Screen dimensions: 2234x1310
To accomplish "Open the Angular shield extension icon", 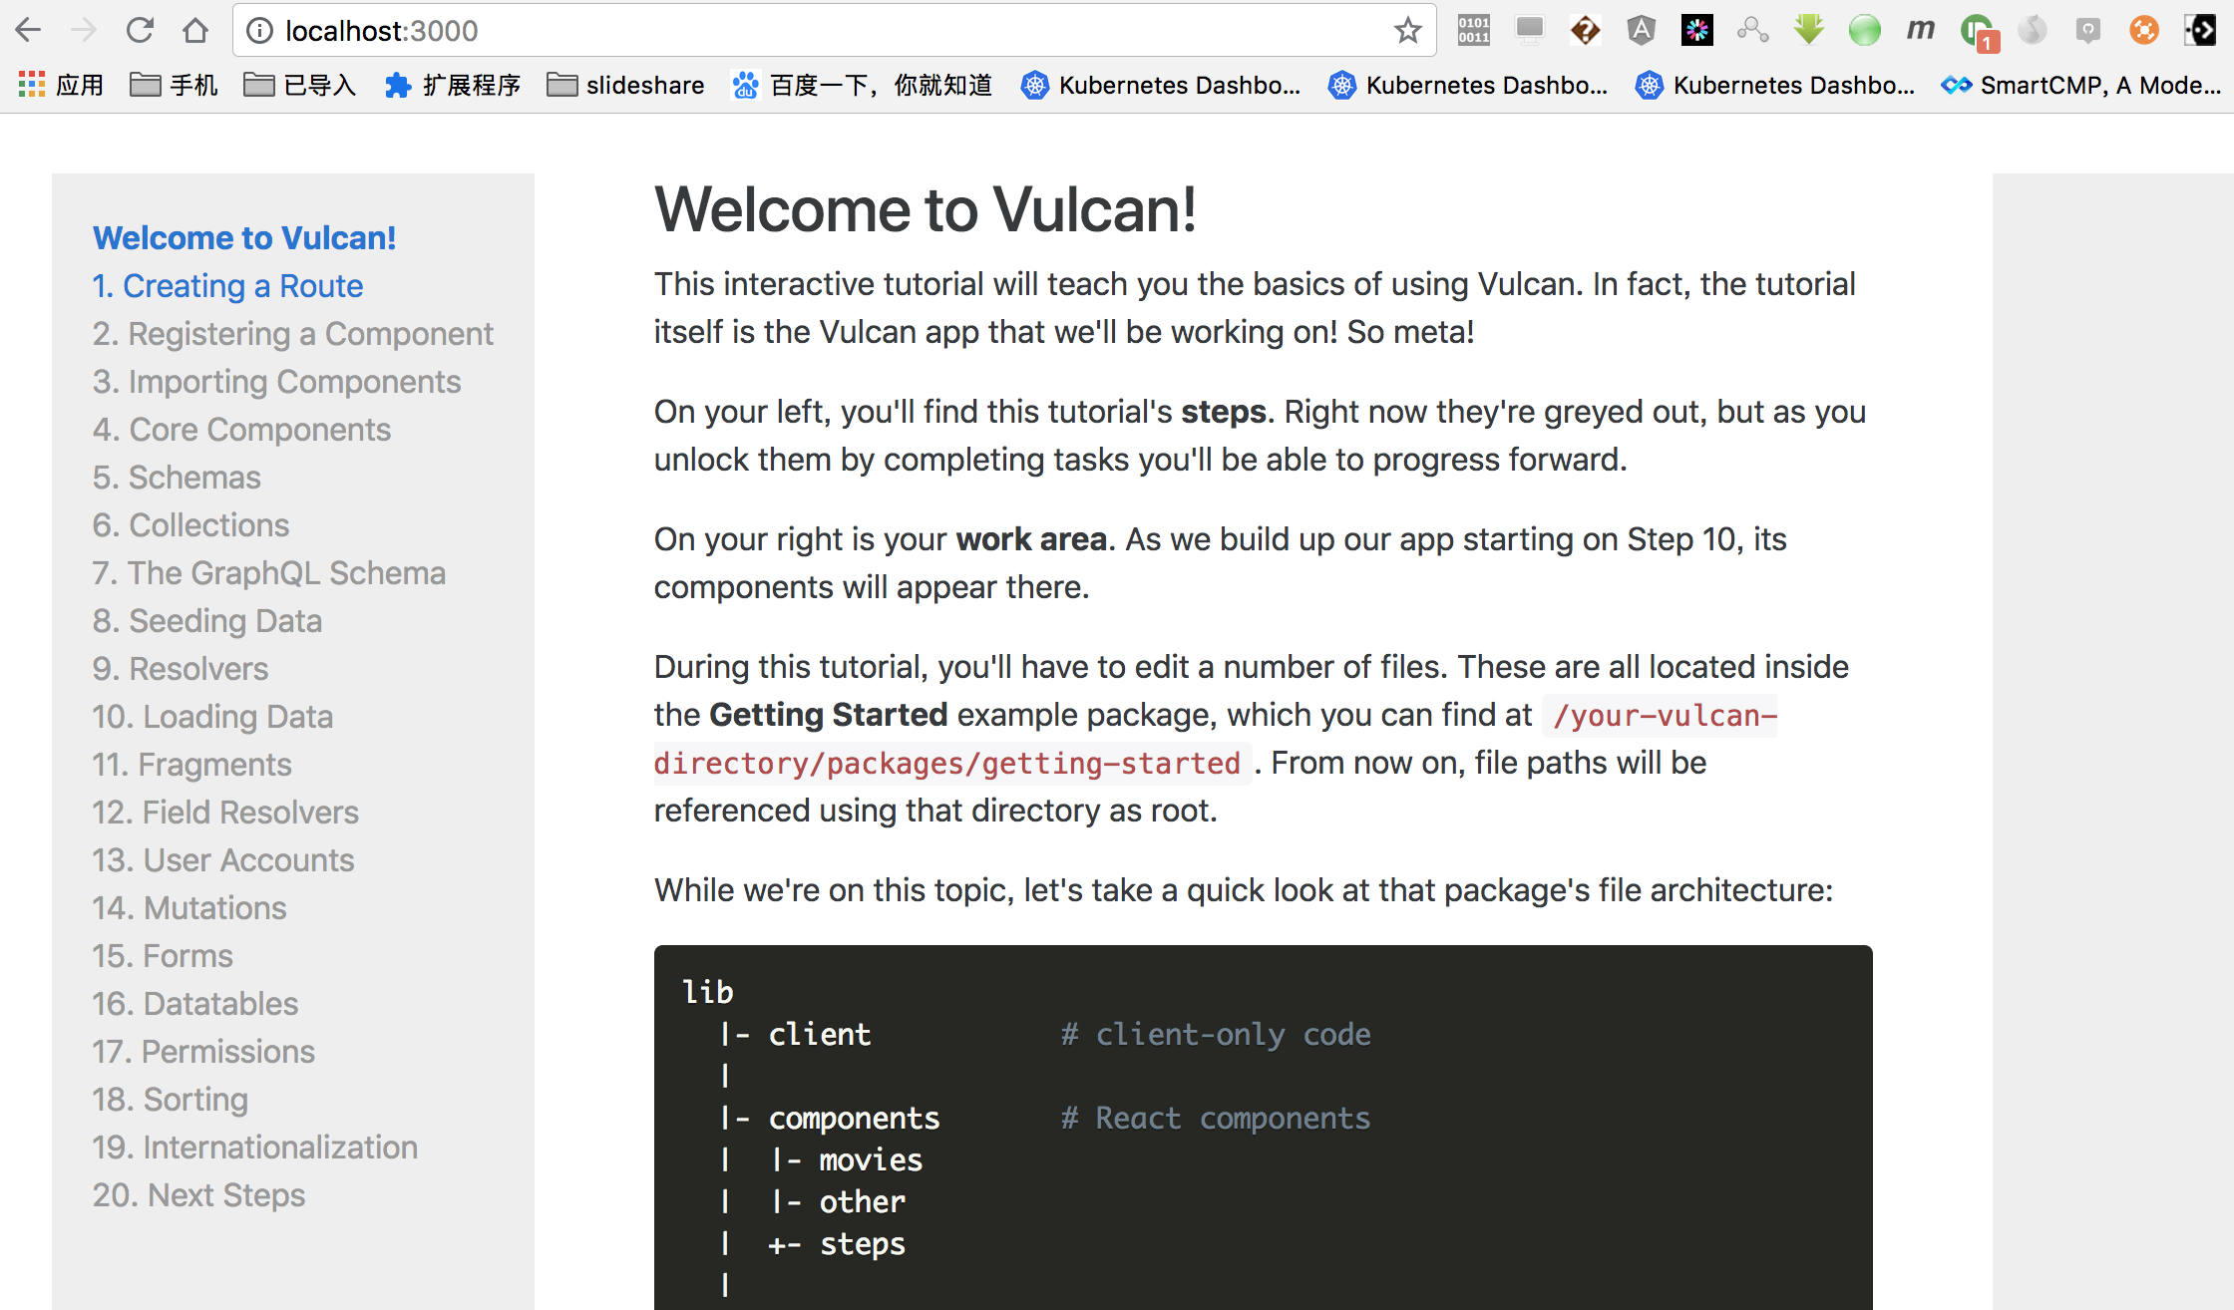I will pyautogui.click(x=1641, y=30).
